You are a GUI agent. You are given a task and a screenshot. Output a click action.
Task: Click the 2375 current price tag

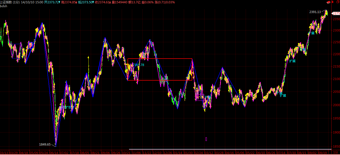(336, 14)
